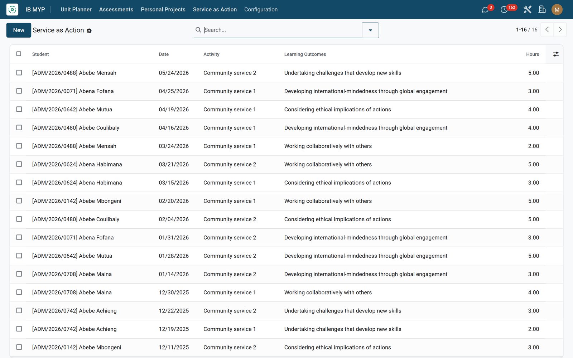
Task: Check the row dated 04/25/2026
Action: tap(19, 91)
